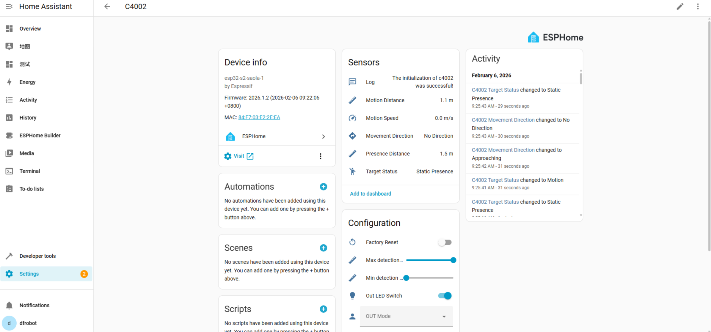The height and width of the screenshot is (332, 711).
Task: Open Overview in the sidebar
Action: tap(46, 29)
